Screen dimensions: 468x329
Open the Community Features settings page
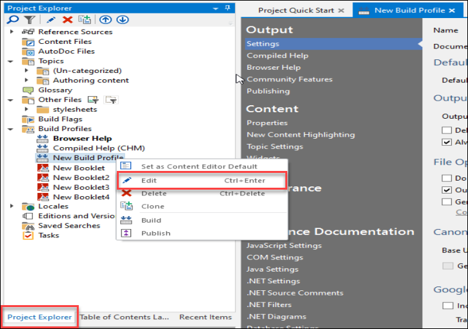tap(289, 79)
